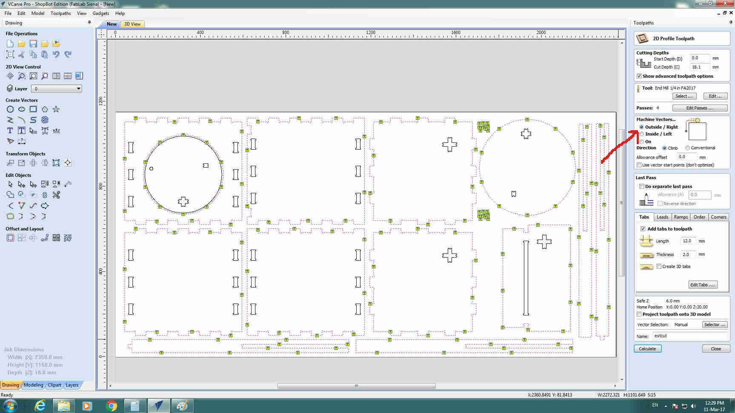Click the Edit Tabs ... button

point(703,285)
